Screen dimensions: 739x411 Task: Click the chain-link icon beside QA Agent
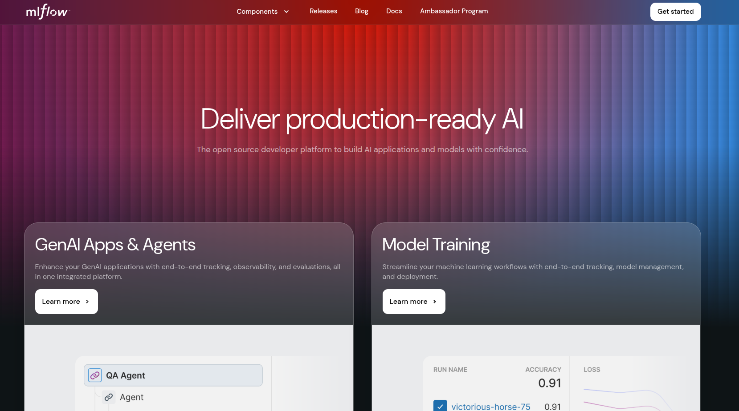click(94, 375)
